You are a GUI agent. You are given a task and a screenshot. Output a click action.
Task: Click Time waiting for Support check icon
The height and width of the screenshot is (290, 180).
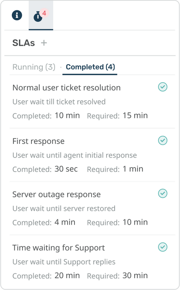pos(163,247)
